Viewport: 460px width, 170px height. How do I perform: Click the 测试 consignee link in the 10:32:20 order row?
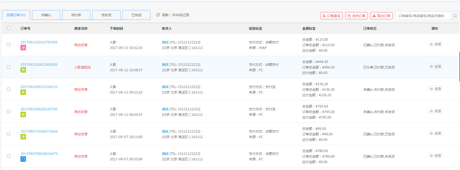[x=165, y=42]
